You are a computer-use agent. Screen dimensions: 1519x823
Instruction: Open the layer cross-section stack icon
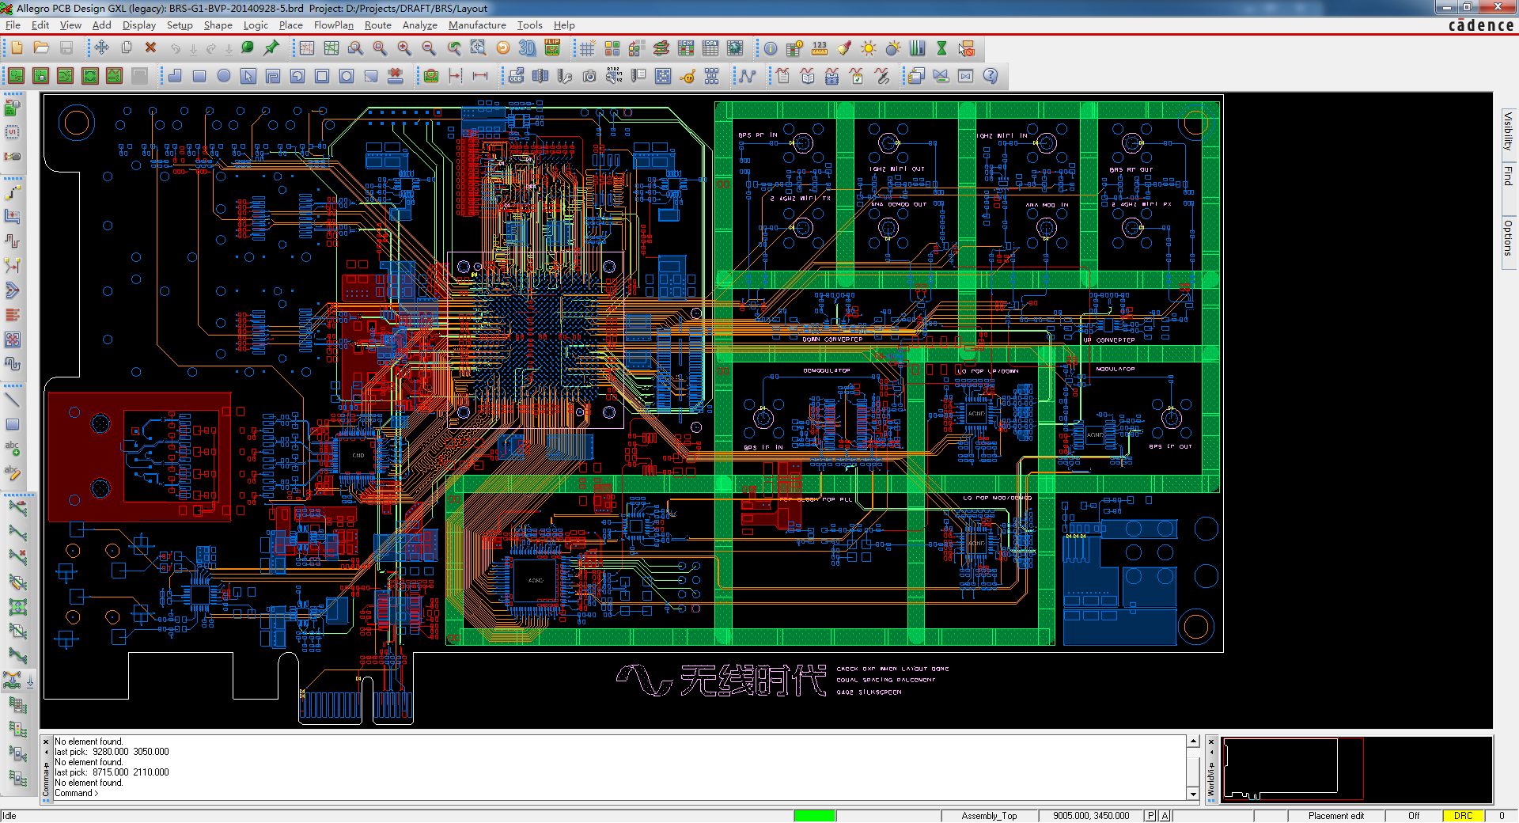click(x=661, y=48)
